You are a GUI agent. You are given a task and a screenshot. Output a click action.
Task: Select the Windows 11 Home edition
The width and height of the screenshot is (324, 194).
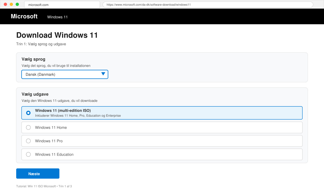click(162, 127)
